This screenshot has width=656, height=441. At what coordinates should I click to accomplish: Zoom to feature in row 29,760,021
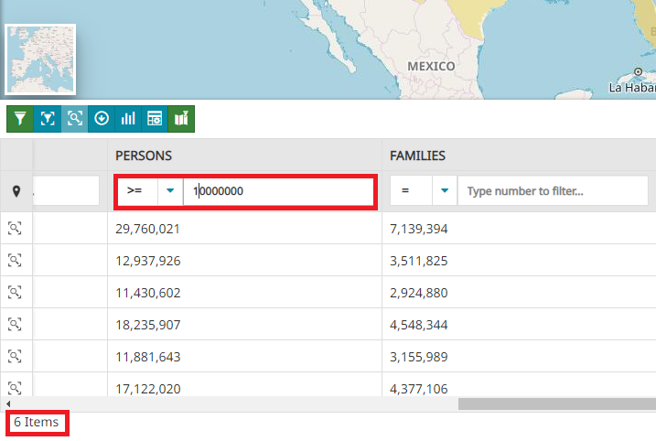[16, 229]
